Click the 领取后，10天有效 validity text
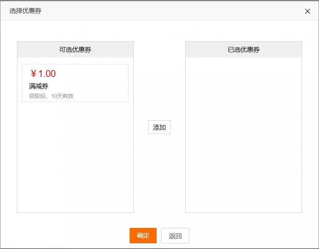The image size is (319, 249). [51, 96]
